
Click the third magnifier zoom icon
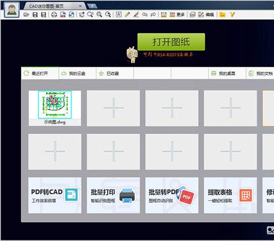click(x=108, y=14)
